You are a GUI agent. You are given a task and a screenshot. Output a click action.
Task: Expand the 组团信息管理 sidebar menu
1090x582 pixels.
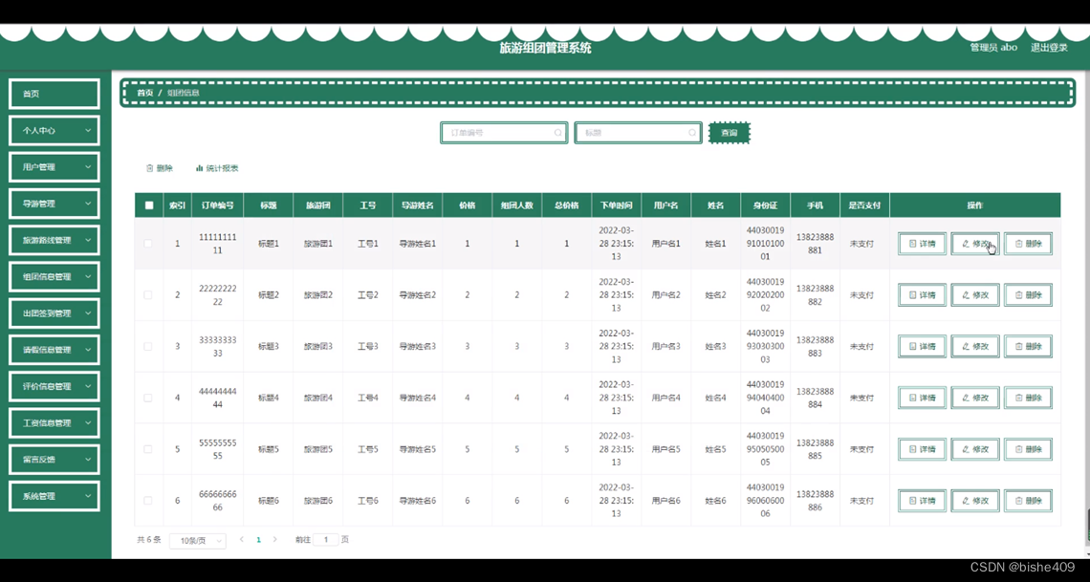[54, 276]
